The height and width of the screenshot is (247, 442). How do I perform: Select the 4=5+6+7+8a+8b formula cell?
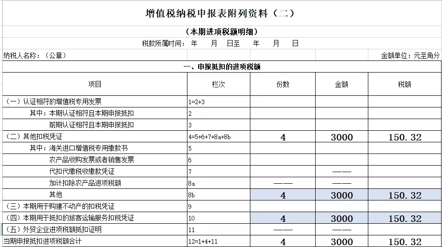coord(219,136)
